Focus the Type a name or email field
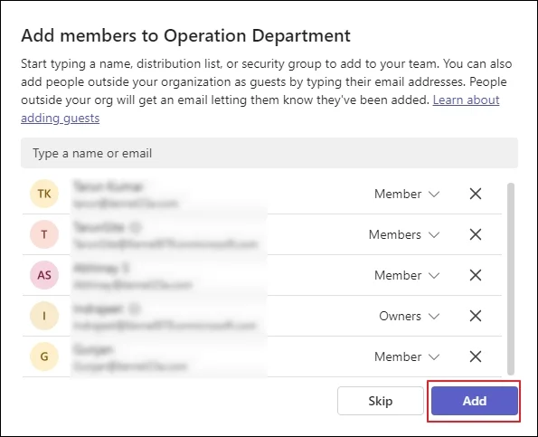 point(269,153)
